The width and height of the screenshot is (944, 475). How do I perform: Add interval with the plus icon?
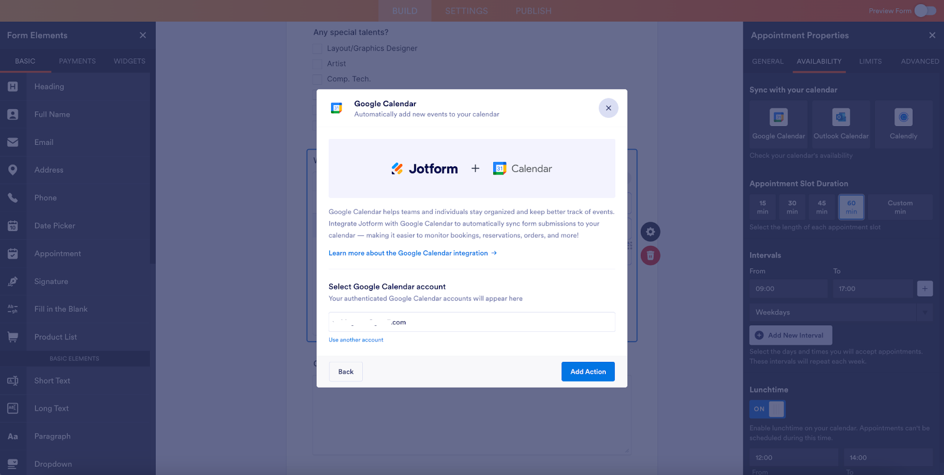click(x=925, y=289)
